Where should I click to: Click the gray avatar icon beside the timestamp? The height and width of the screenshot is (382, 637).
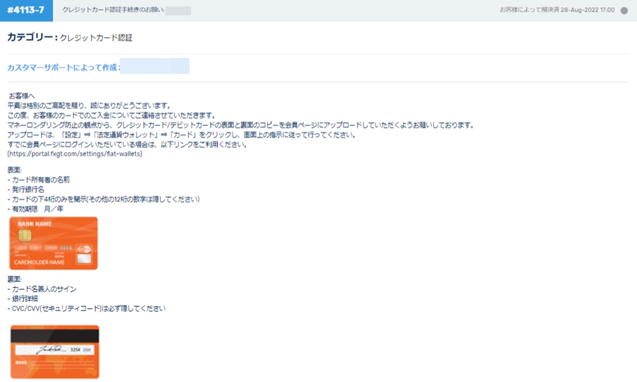pos(624,10)
